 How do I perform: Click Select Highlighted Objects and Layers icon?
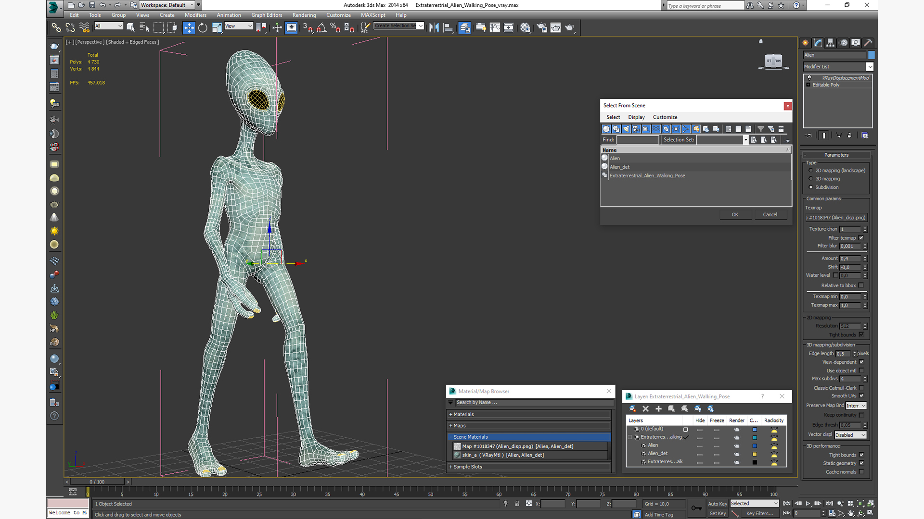[671, 409]
